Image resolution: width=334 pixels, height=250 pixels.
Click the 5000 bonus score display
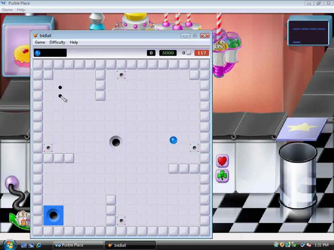point(168,53)
